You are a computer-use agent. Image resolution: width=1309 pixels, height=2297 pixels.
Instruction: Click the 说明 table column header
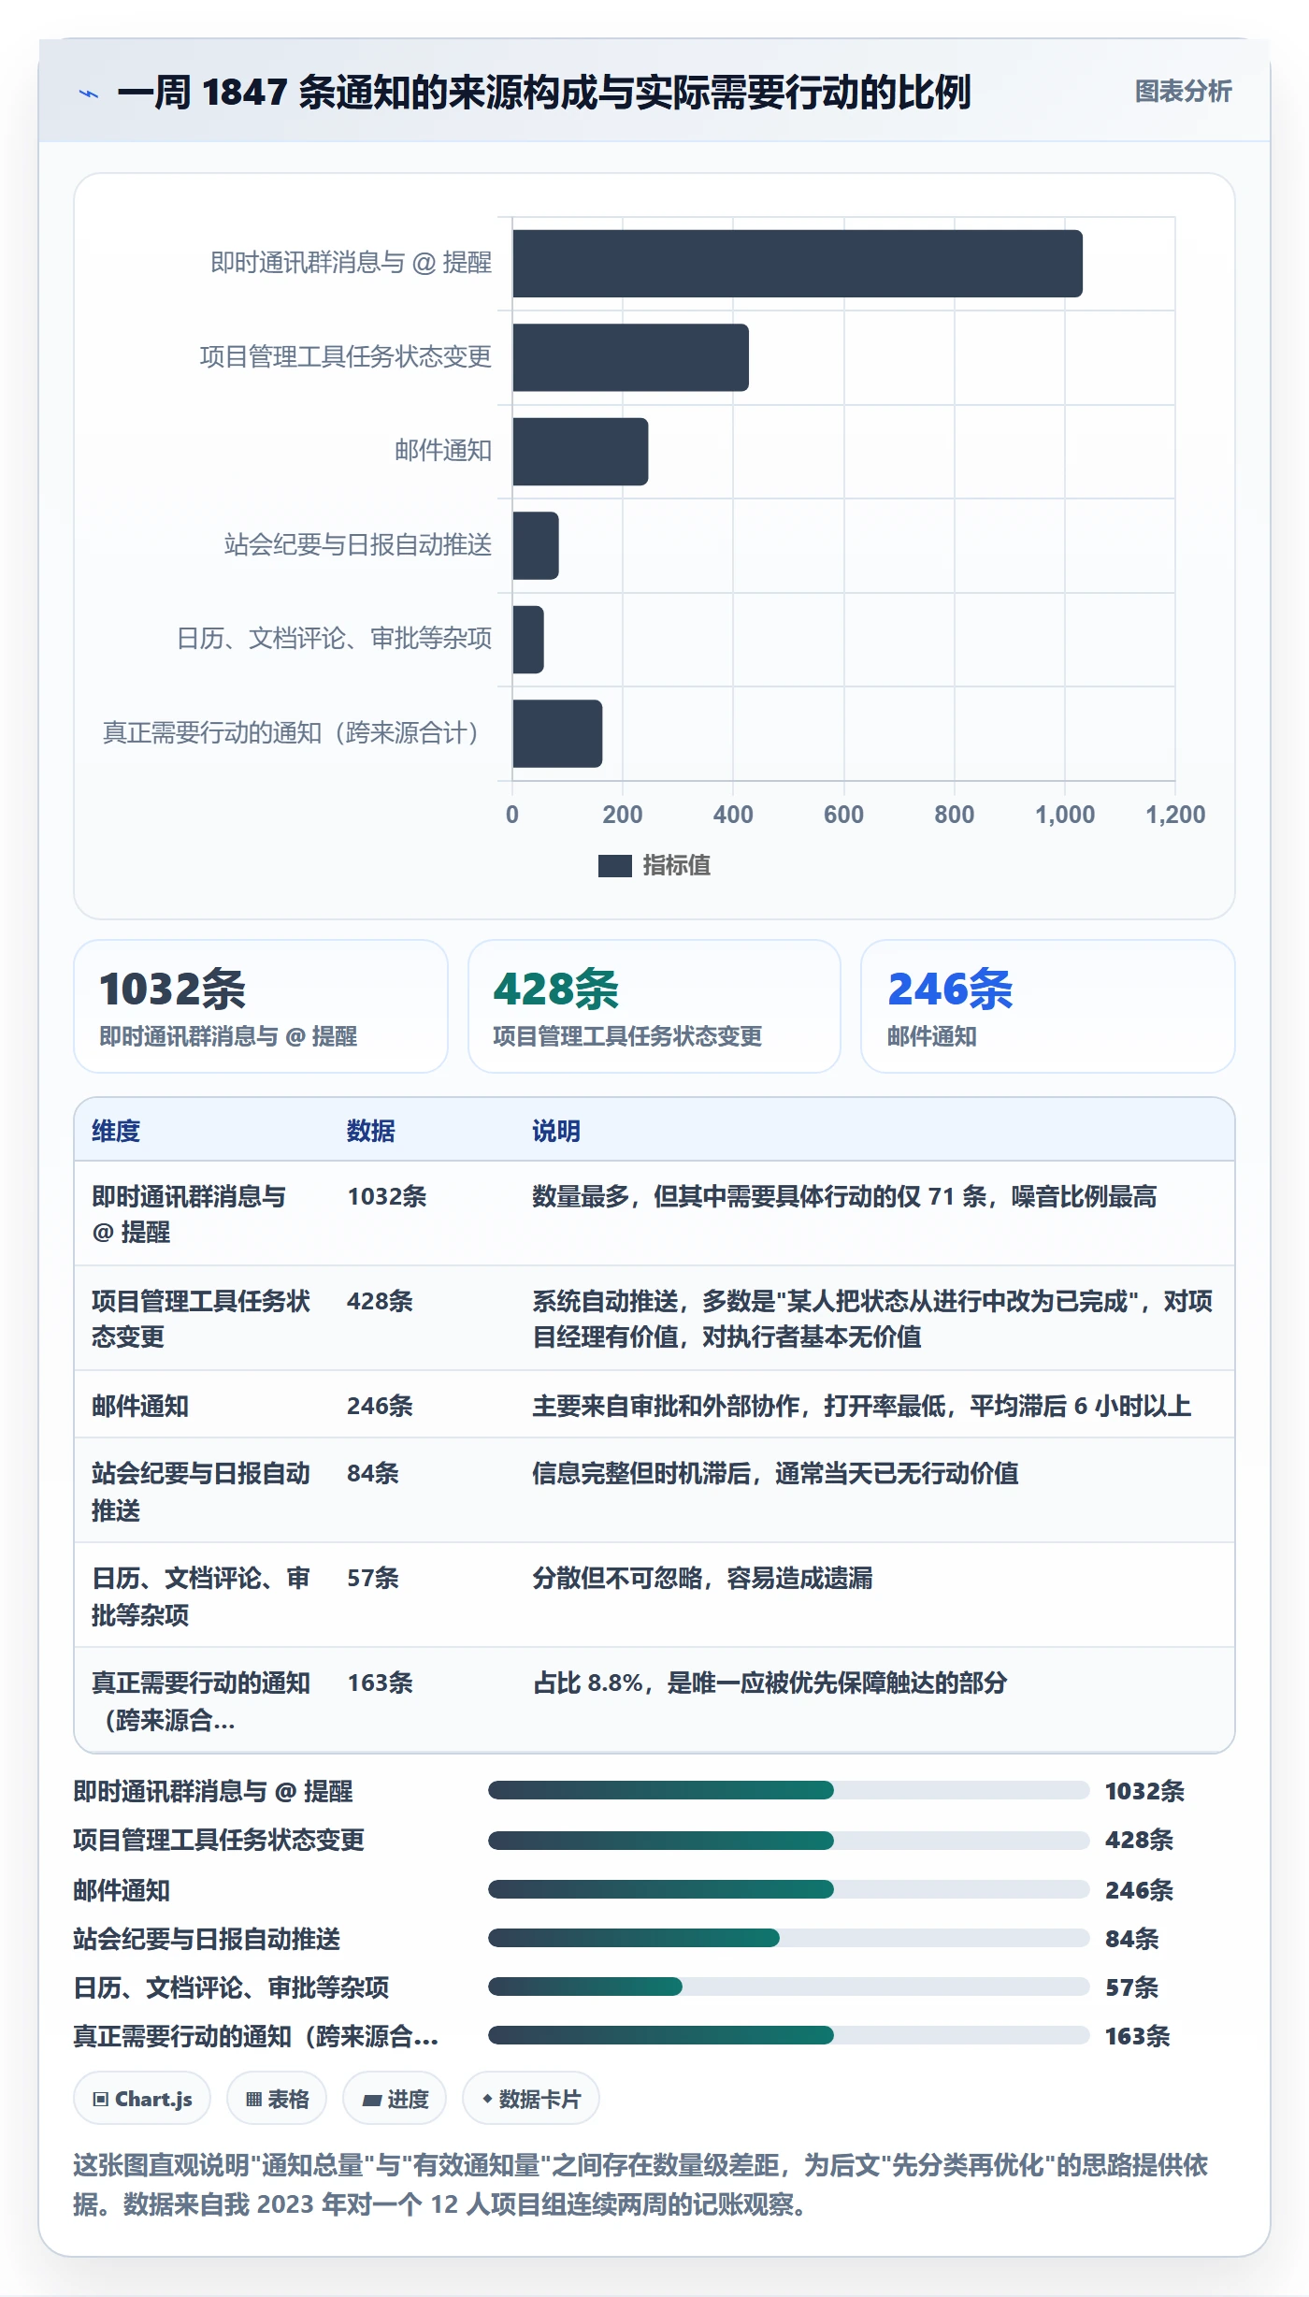pyautogui.click(x=556, y=1131)
